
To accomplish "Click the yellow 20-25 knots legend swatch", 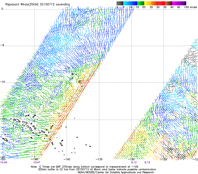I will [x=148, y=3].
